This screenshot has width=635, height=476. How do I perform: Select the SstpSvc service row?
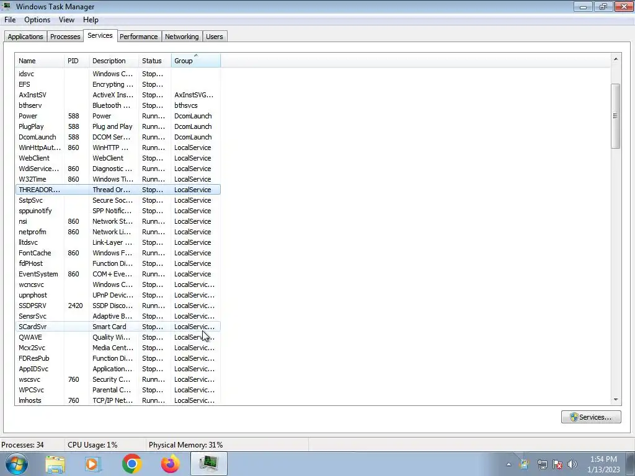(118, 200)
